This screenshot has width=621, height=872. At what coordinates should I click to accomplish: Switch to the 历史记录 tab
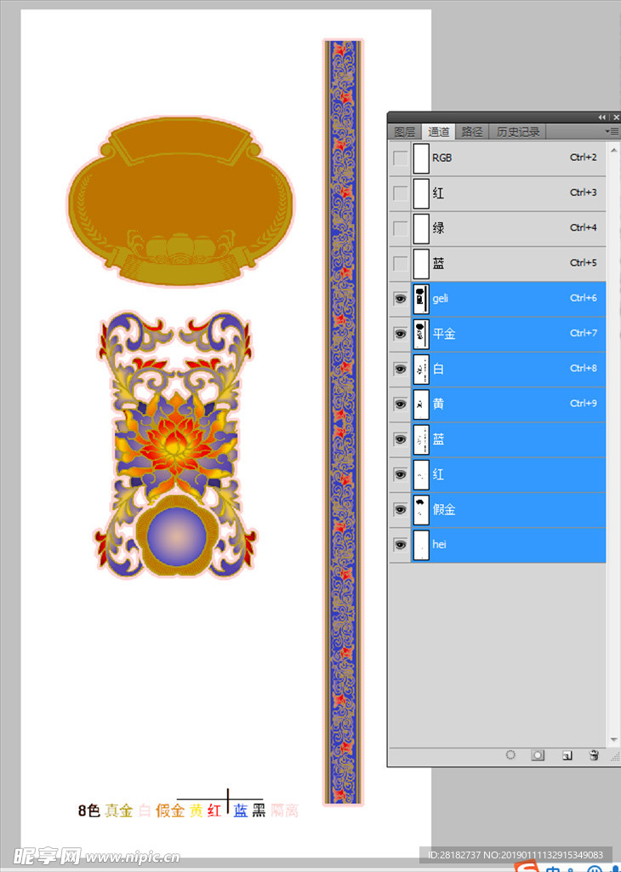(x=518, y=132)
